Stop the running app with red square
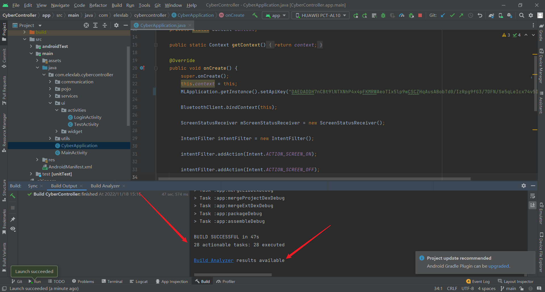545x292 pixels. pyautogui.click(x=420, y=15)
